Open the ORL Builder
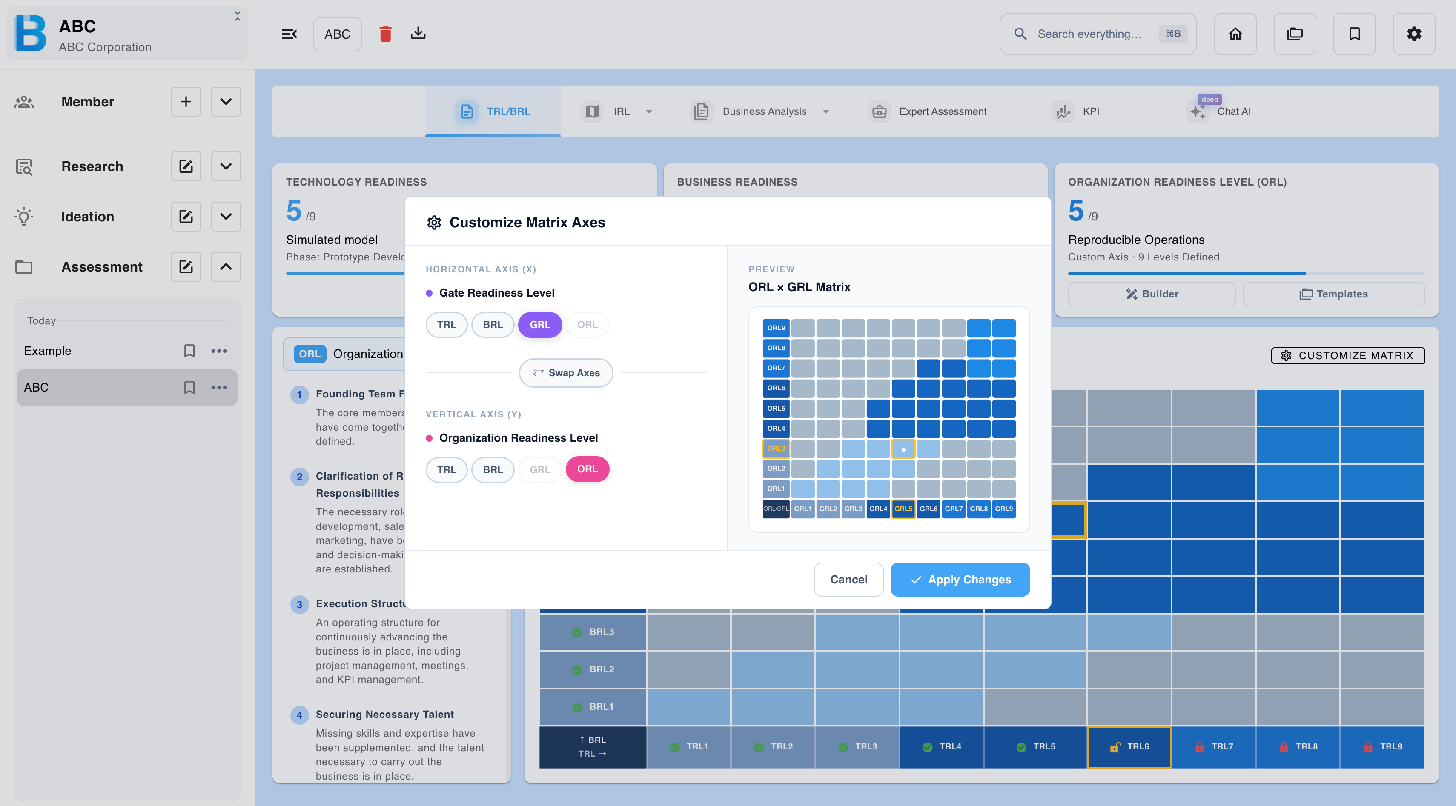Viewport: 1456px width, 806px height. click(1151, 294)
